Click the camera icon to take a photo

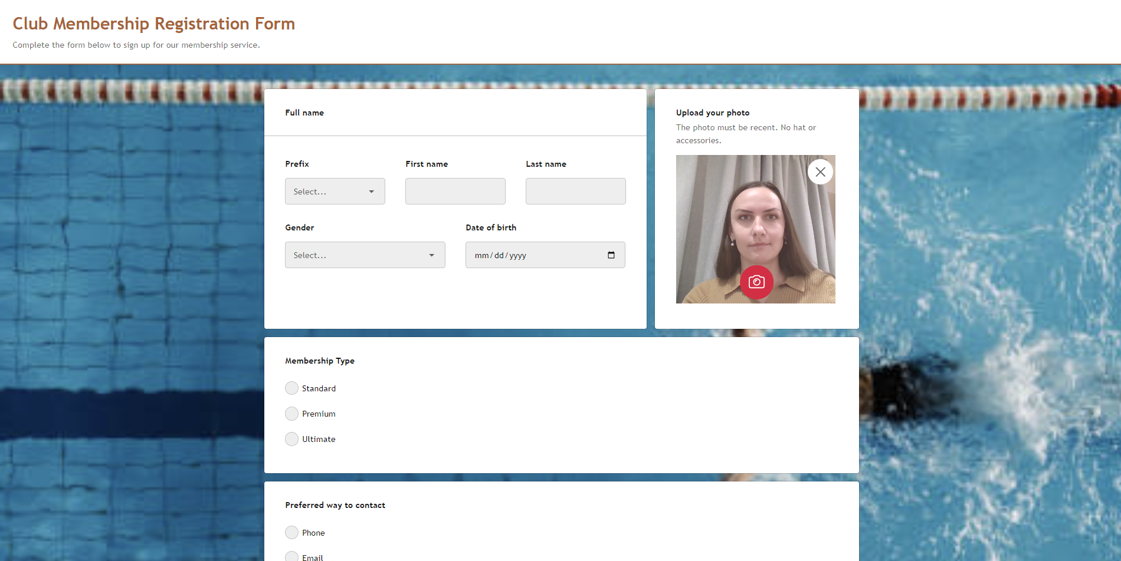[756, 282]
